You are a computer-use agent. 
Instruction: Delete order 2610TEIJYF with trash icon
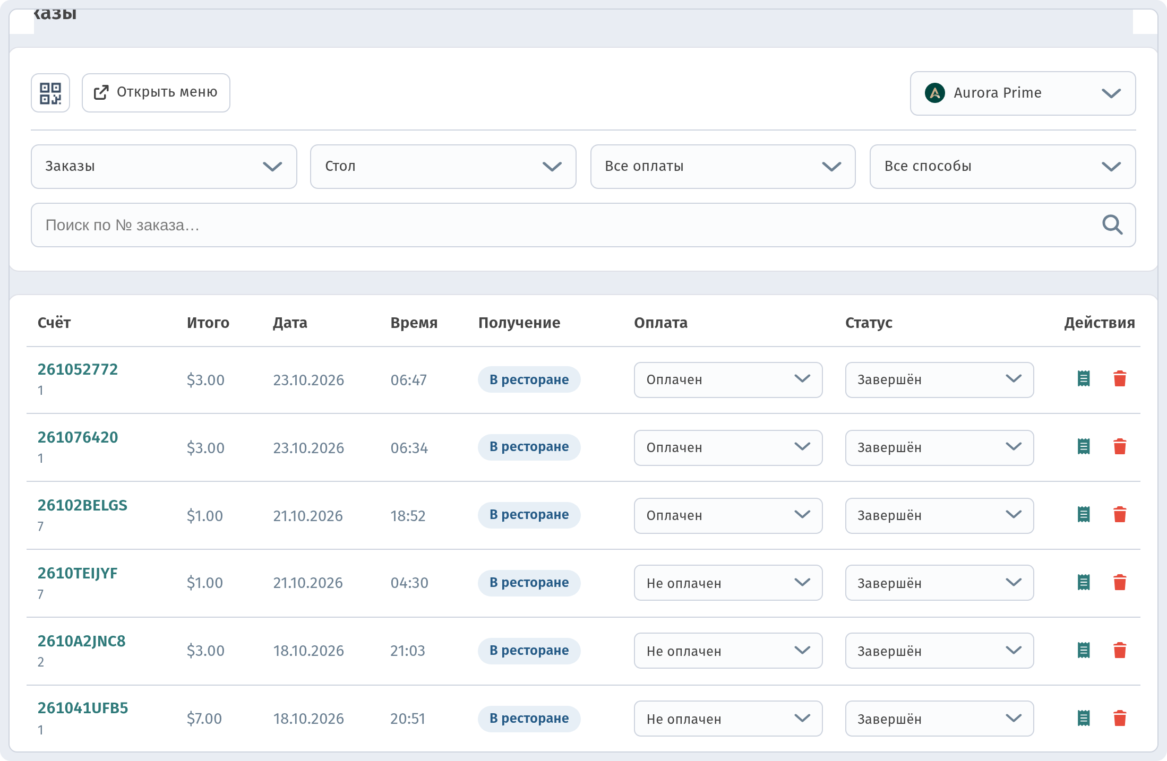1120,583
